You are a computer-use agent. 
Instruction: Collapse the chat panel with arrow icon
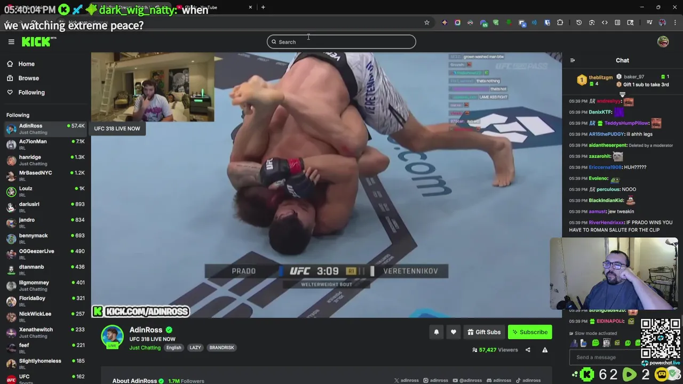tap(573, 60)
